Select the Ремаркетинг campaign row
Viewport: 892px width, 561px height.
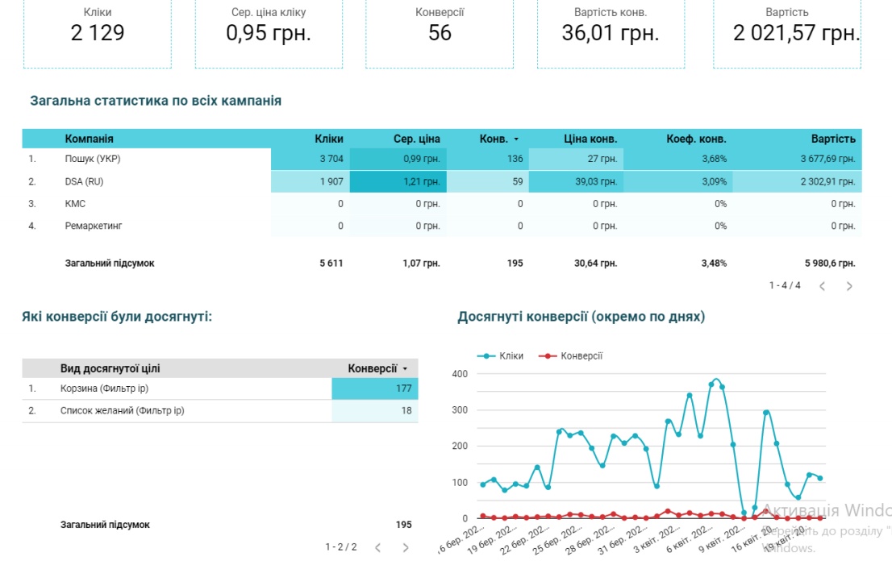tap(93, 226)
